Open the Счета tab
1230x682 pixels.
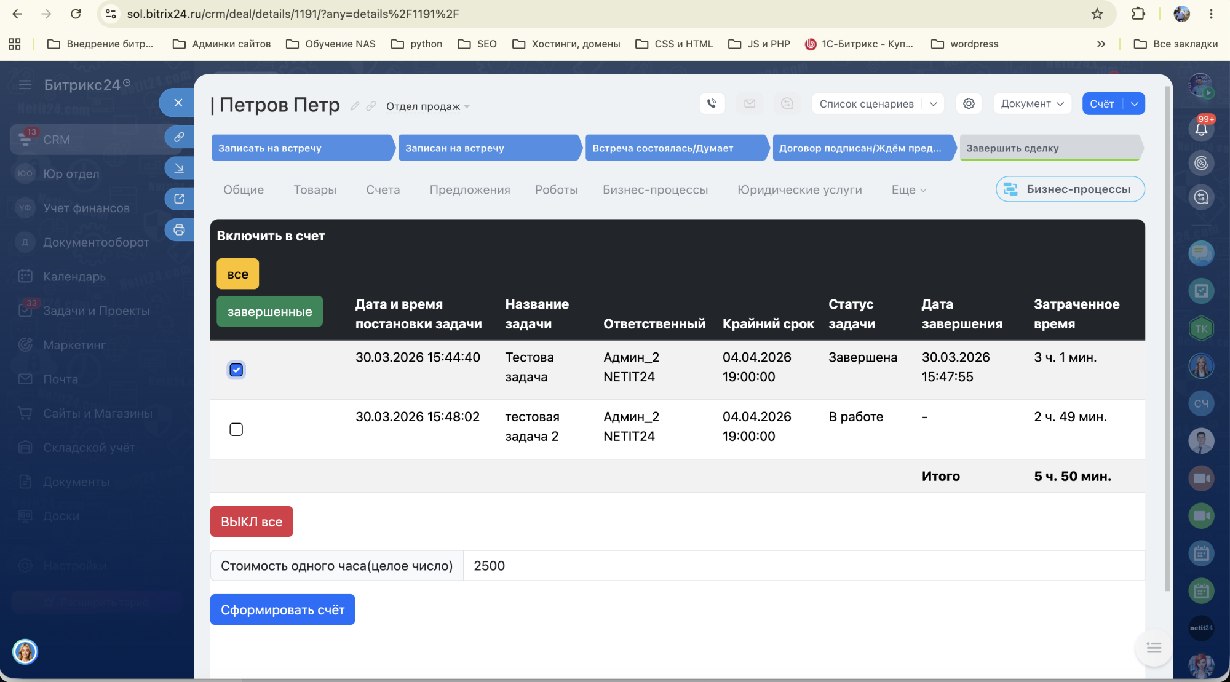pos(383,190)
